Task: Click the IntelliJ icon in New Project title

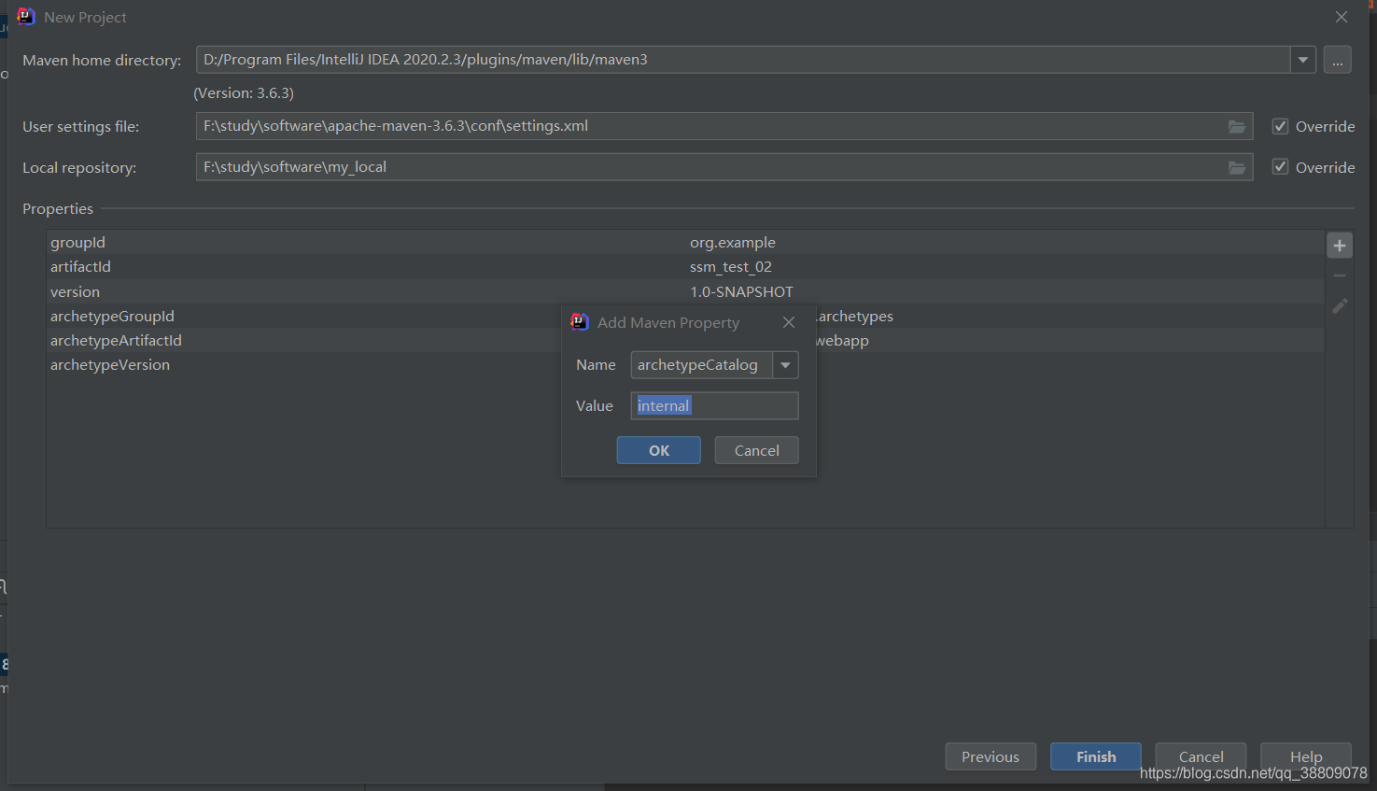Action: [25, 17]
